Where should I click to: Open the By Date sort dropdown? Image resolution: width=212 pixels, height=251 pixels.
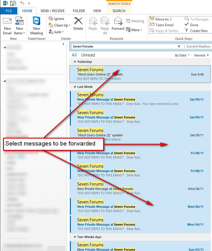coord(182,55)
